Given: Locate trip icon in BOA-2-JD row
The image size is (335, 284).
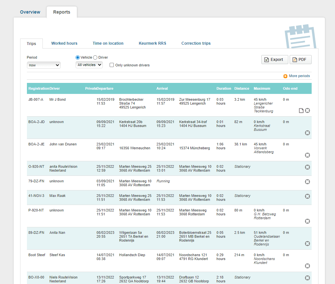Looking at the screenshot, I should 307,133.
